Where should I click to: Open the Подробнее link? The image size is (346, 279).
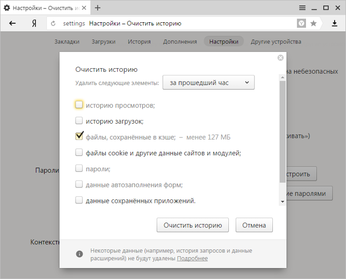coord(192,258)
